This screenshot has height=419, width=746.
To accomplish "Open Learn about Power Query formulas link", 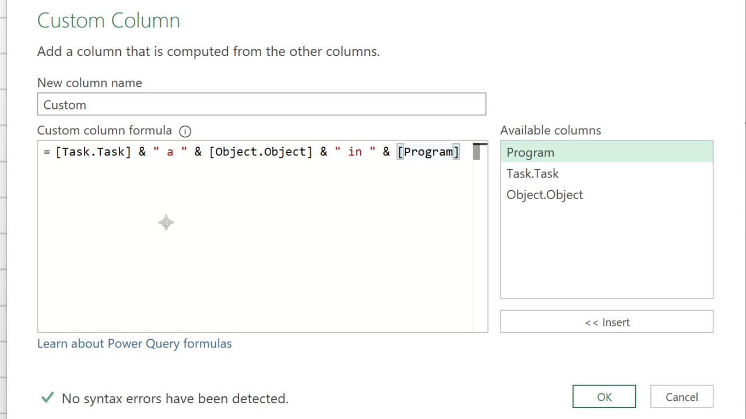I will coord(135,343).
